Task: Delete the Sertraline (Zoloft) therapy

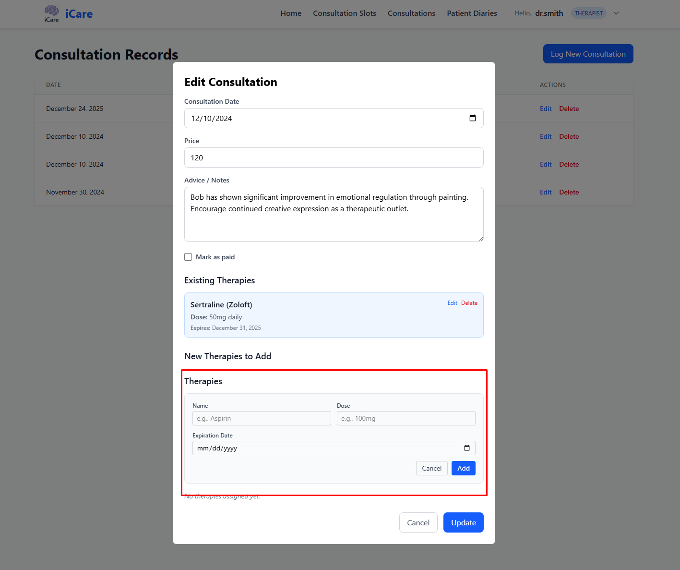Action: 469,303
